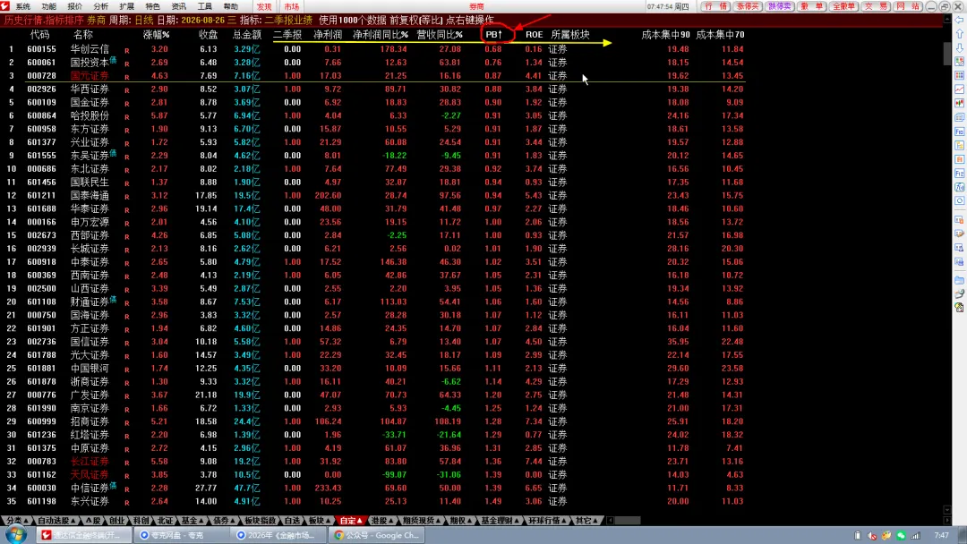Screen dimensions: 967x544
Task: Expand the 自定 bottom tab dropdown
Action: tap(360, 522)
